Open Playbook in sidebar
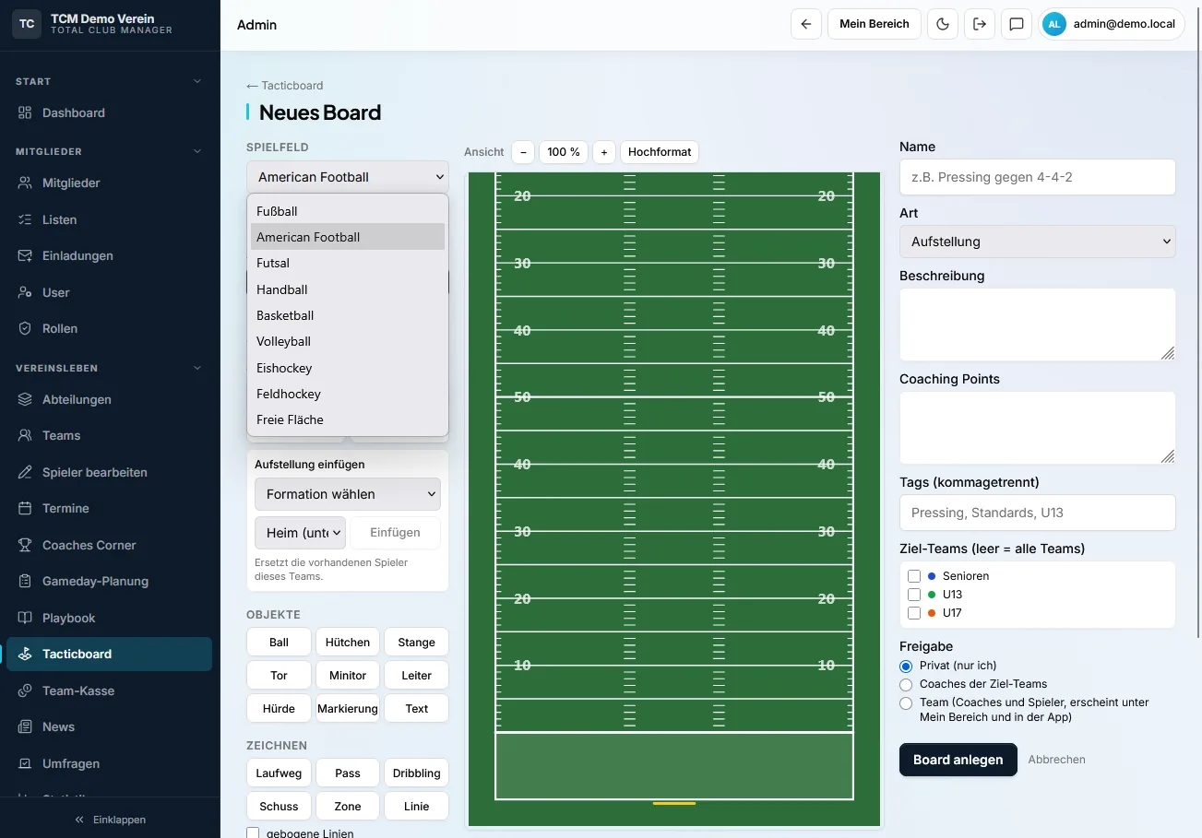Viewport: 1202px width, 838px height. (x=110, y=618)
